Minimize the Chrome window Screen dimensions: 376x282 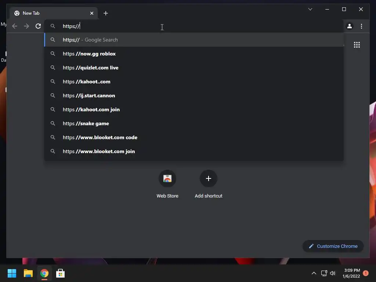pos(327,9)
